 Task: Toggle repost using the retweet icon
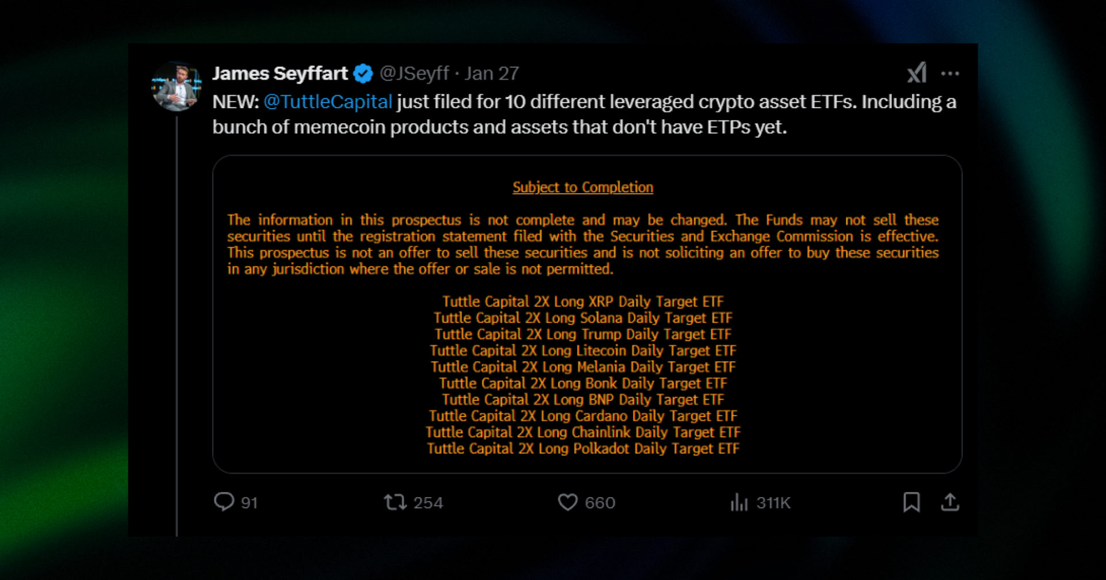tap(396, 502)
